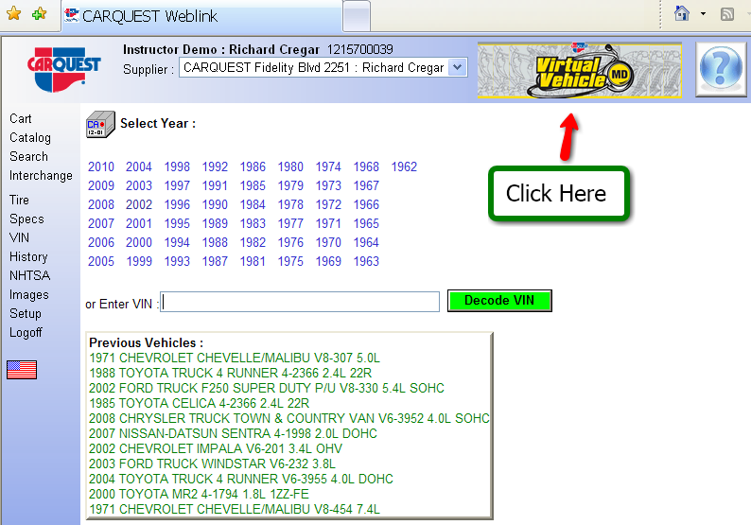Choose 2000 Toyota MR2 vehicle

(x=200, y=494)
